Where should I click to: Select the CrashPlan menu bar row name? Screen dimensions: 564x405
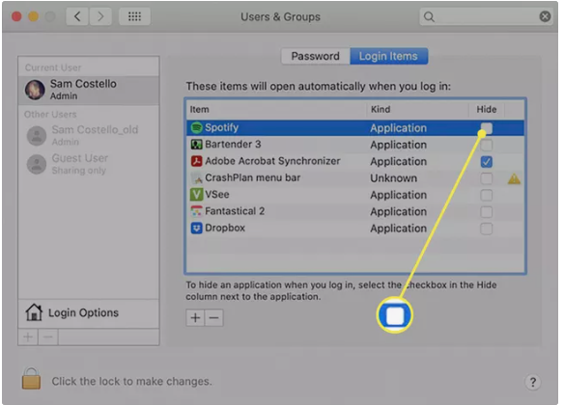[252, 177]
